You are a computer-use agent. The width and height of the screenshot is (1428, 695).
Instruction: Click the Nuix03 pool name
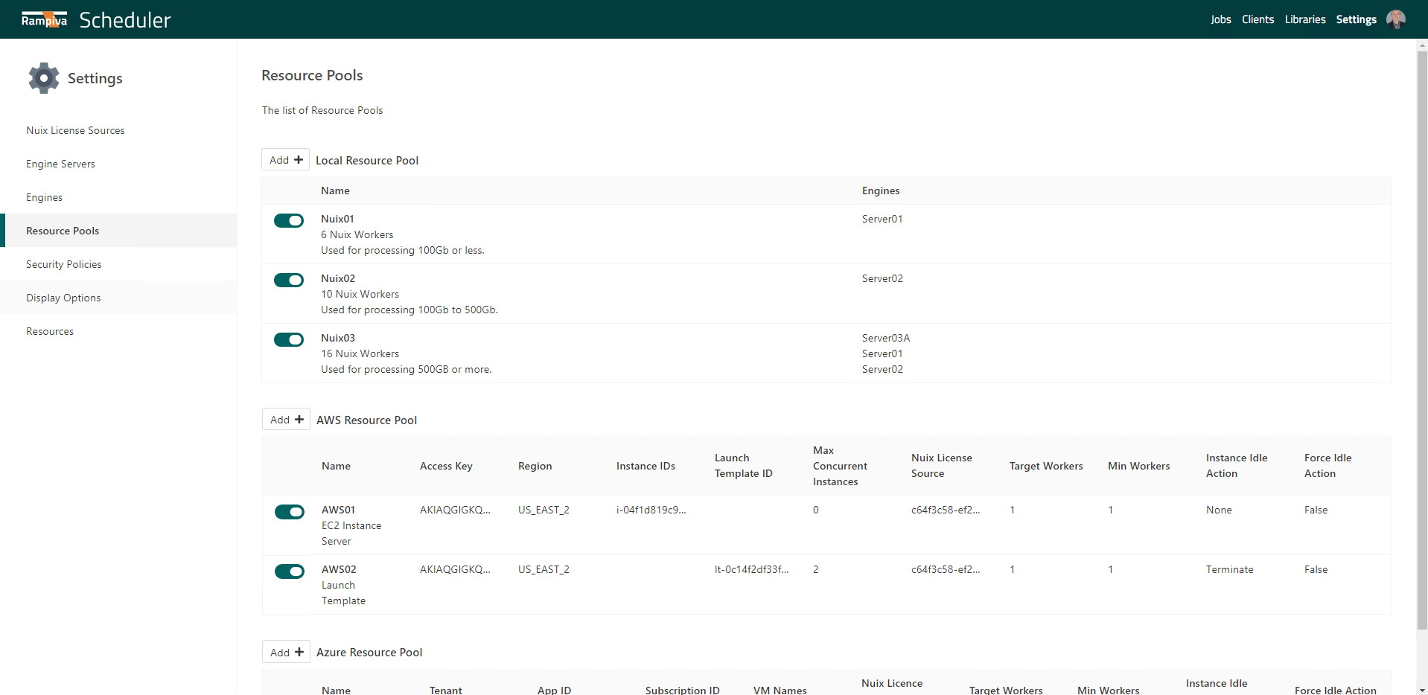(x=338, y=338)
